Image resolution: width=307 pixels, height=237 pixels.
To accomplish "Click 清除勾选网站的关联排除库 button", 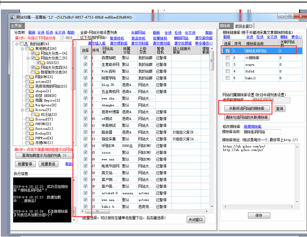I will tap(247, 117).
